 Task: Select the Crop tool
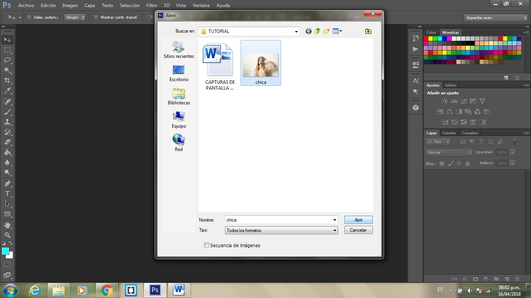tap(7, 80)
